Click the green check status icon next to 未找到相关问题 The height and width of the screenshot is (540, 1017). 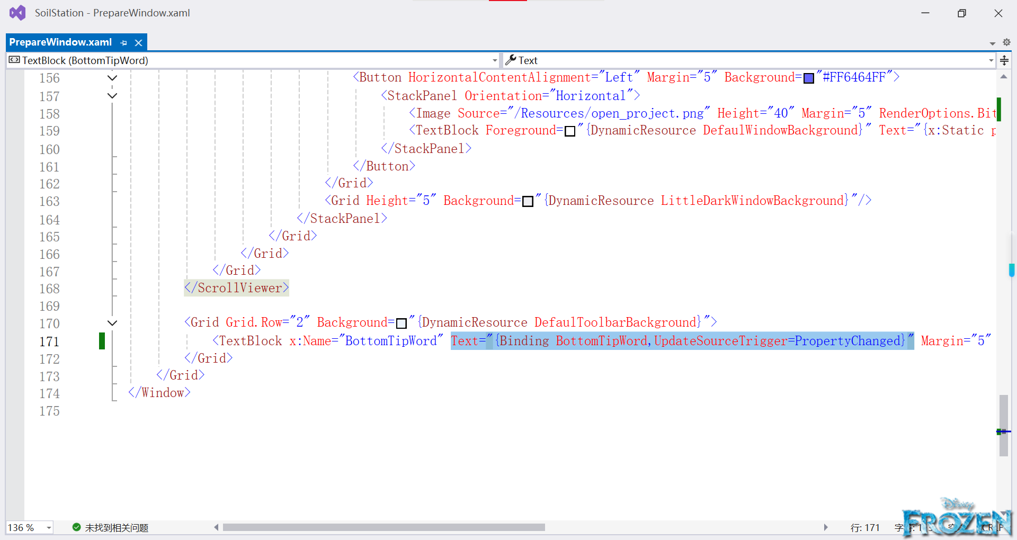click(x=76, y=527)
